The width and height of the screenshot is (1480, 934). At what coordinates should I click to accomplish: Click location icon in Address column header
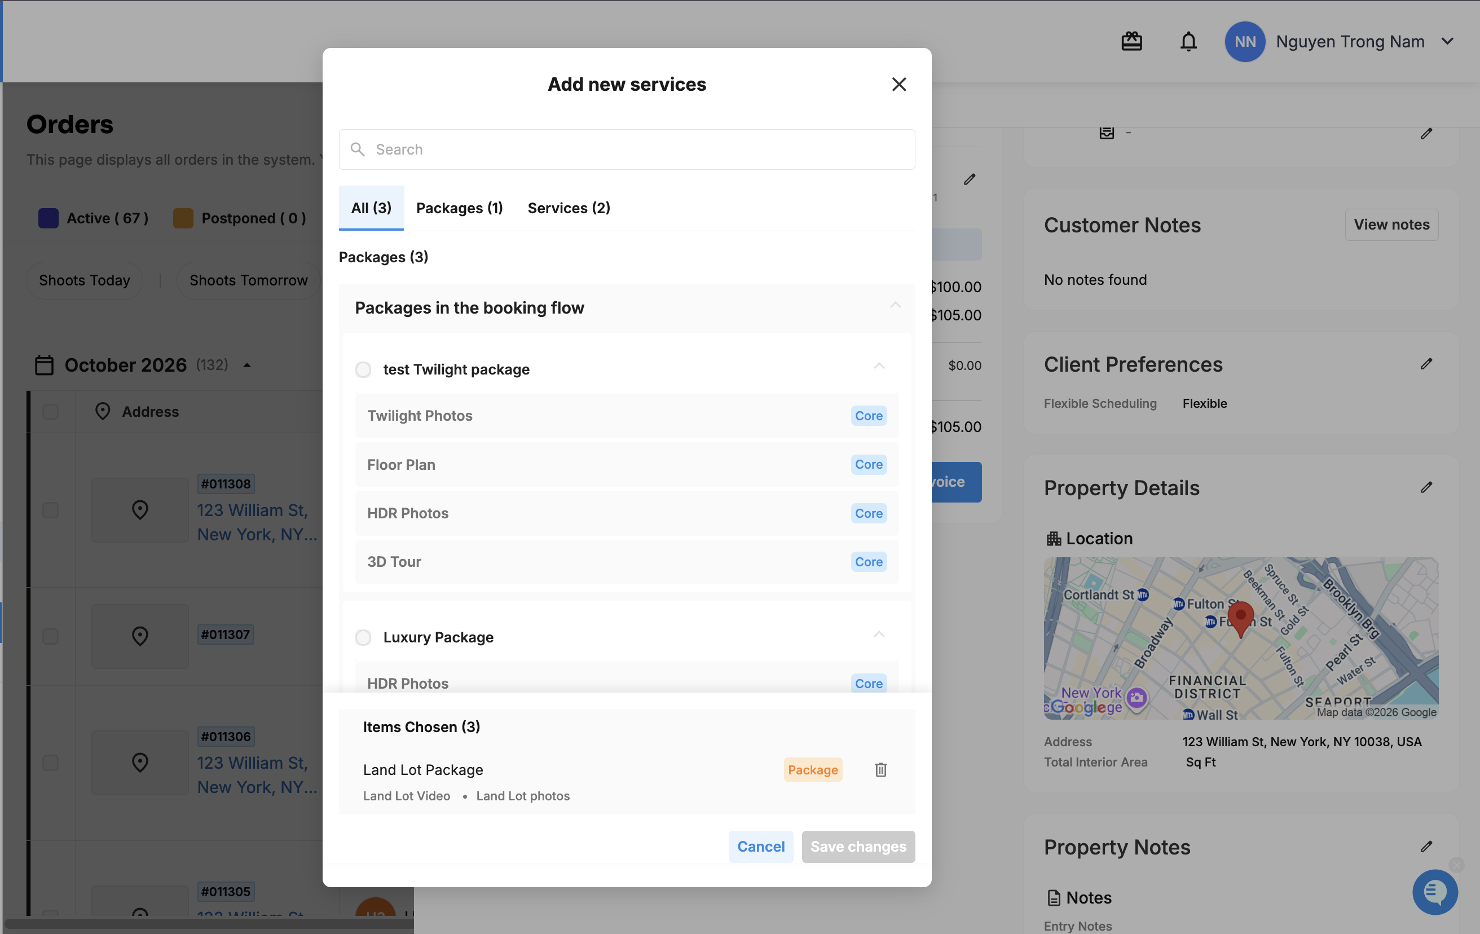(103, 411)
